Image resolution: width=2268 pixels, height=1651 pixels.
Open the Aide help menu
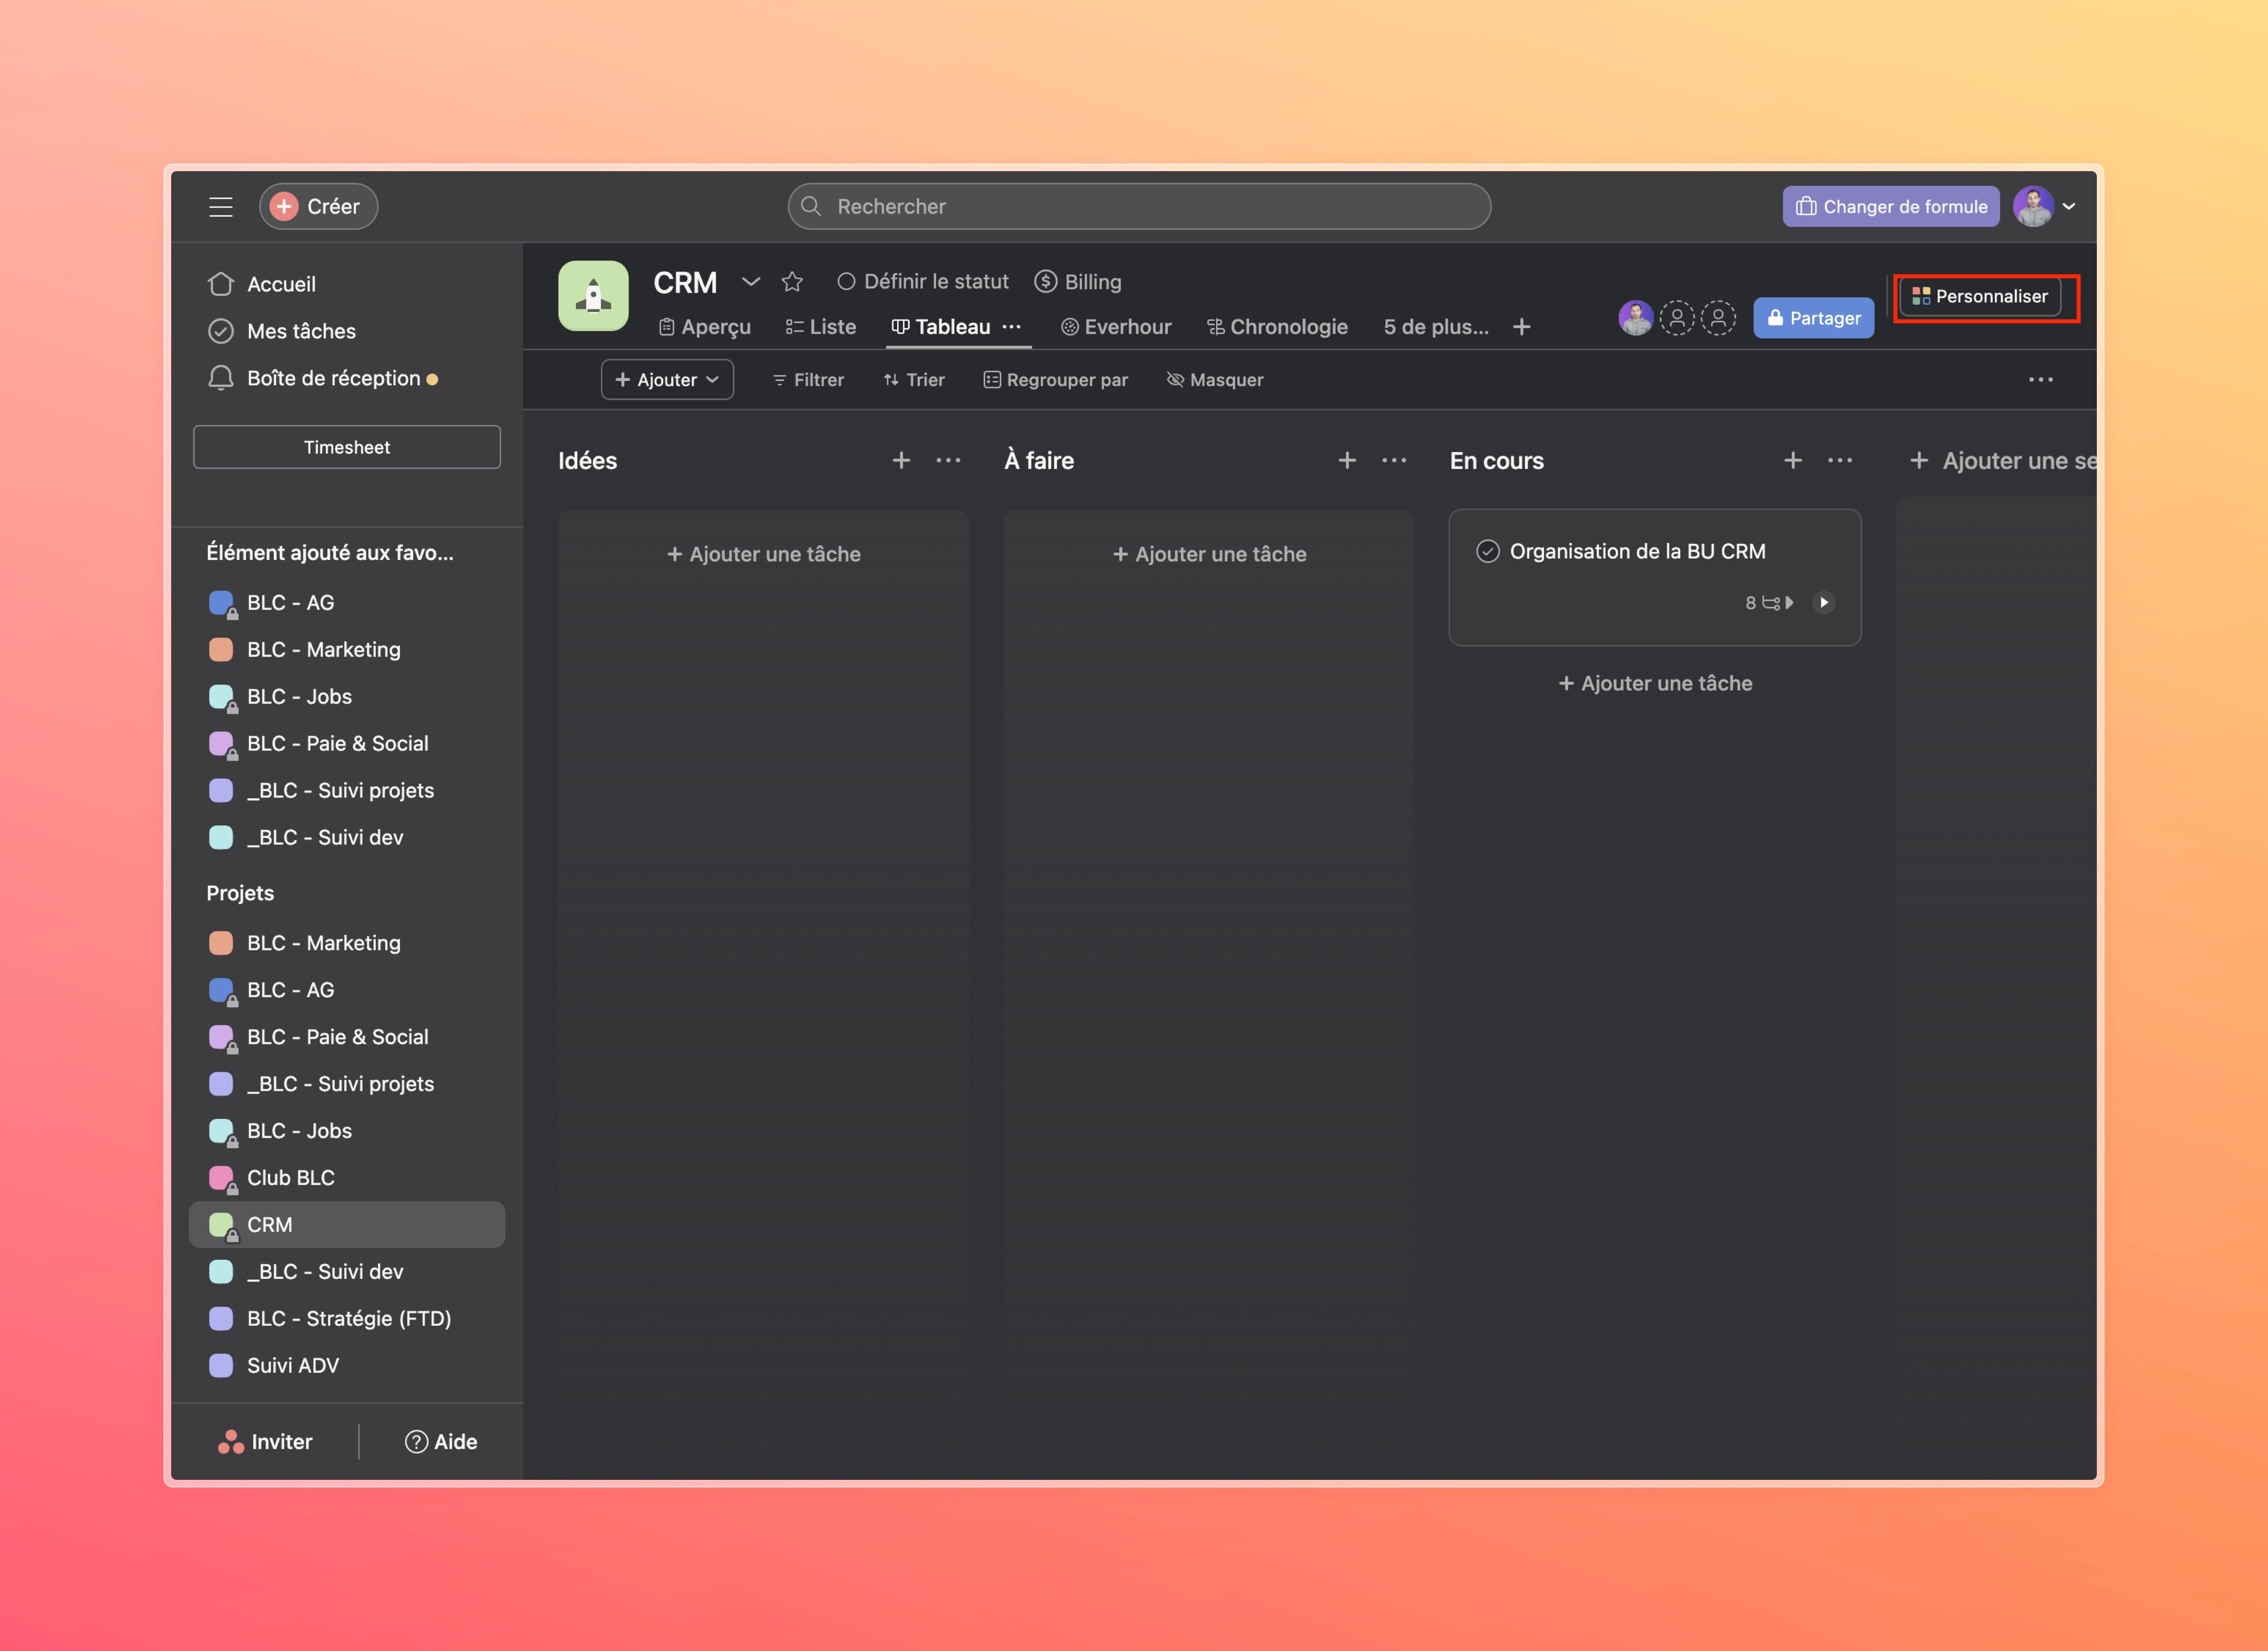[440, 1441]
